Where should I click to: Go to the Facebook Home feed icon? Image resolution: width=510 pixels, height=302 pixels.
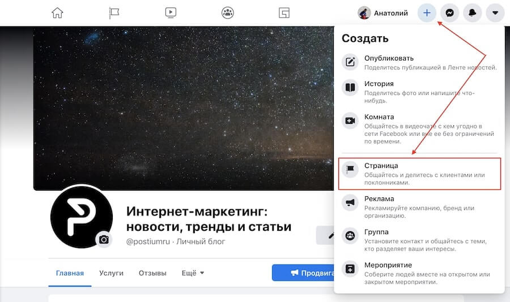(57, 13)
